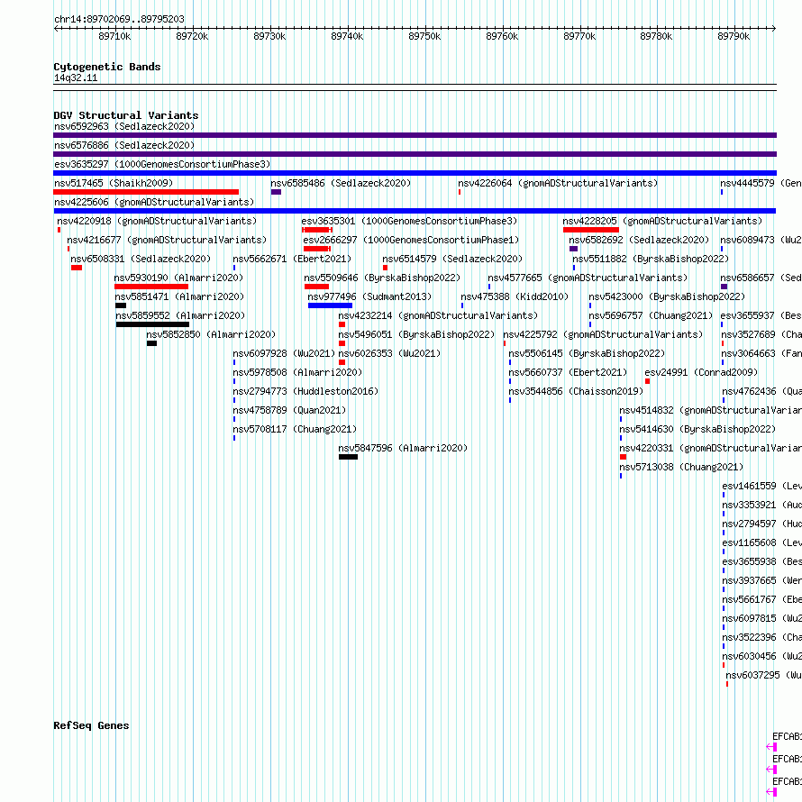Click the chr14:89702069..89795203 coordinates text
Image resolution: width=802 pixels, height=802 pixels.
click(119, 20)
